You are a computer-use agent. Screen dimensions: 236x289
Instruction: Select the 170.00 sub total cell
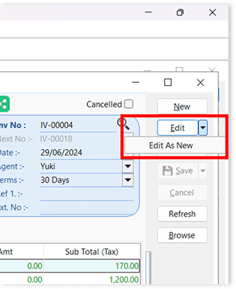92,266
